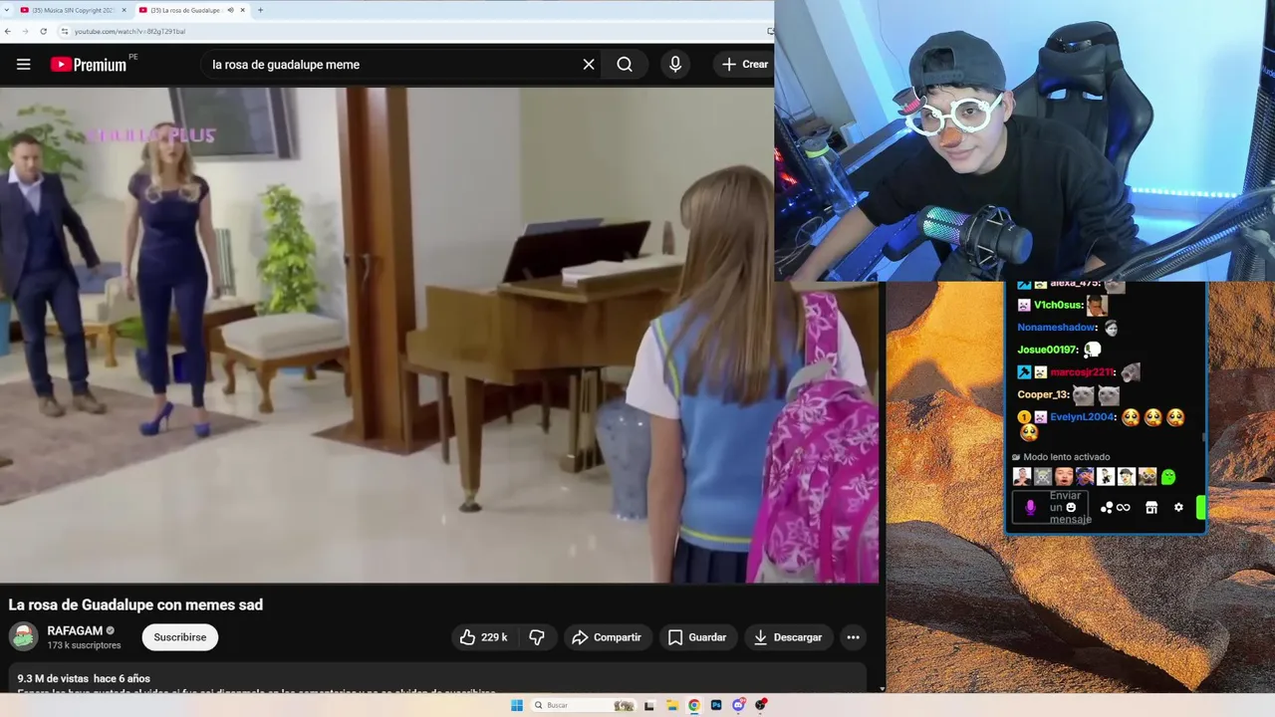This screenshot has width=1275, height=717.
Task: Run search with the magnifier button
Action: coord(625,65)
